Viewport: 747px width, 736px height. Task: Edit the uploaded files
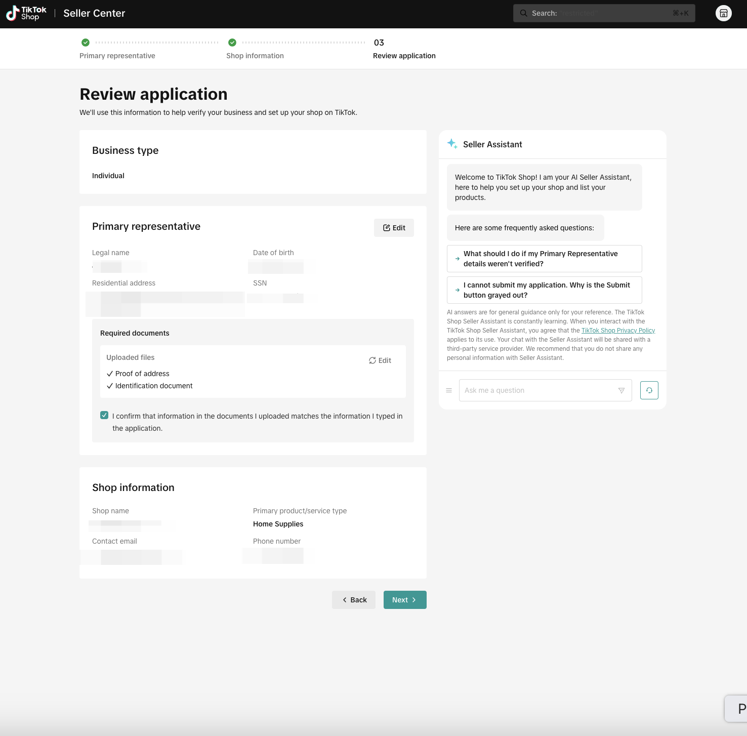pyautogui.click(x=380, y=360)
